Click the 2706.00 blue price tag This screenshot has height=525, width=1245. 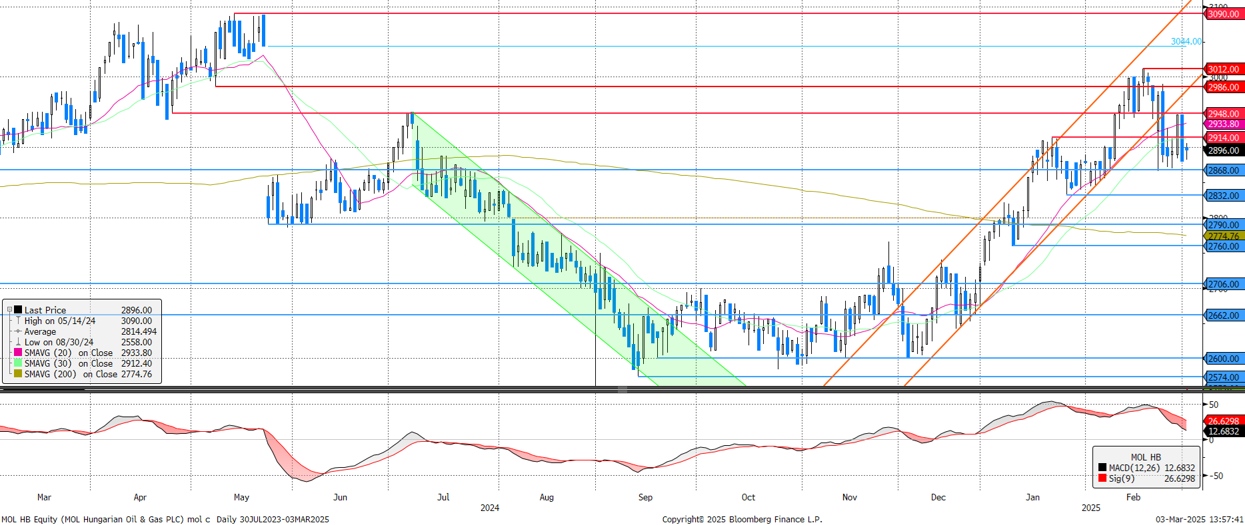[1224, 284]
